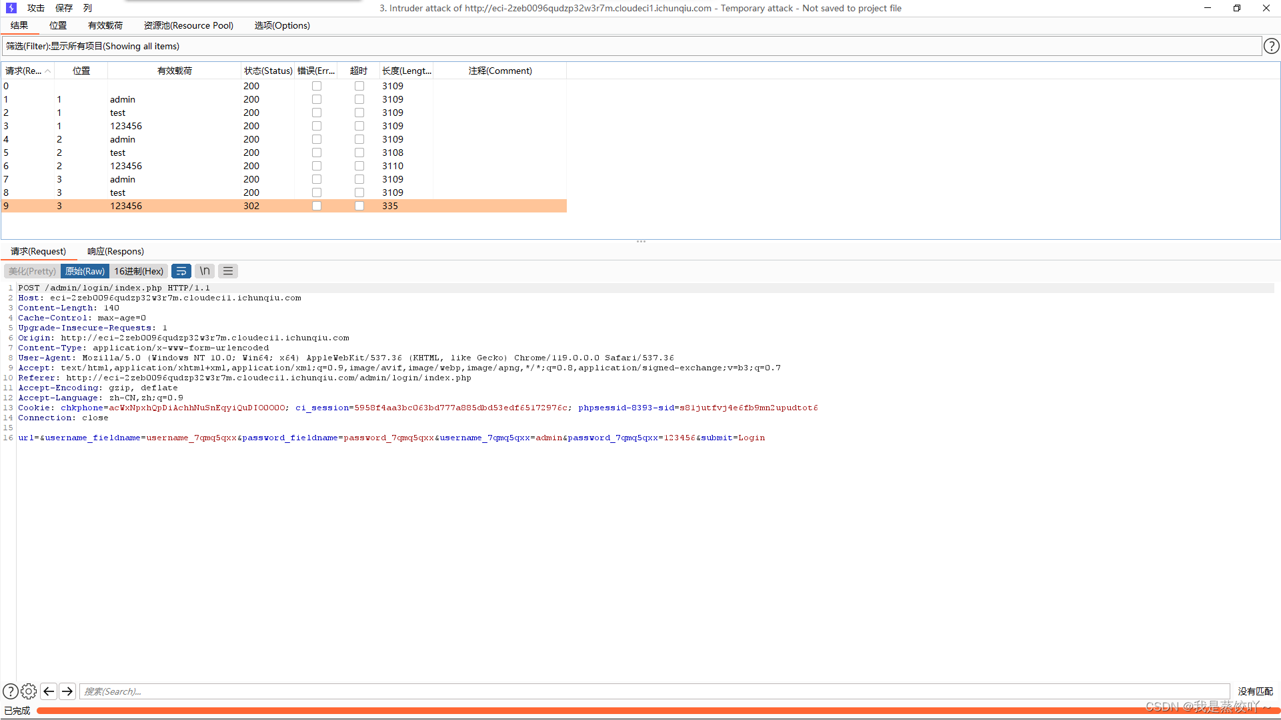Sort by 错误(Err...) column header
This screenshot has width=1281, height=720.
316,71
